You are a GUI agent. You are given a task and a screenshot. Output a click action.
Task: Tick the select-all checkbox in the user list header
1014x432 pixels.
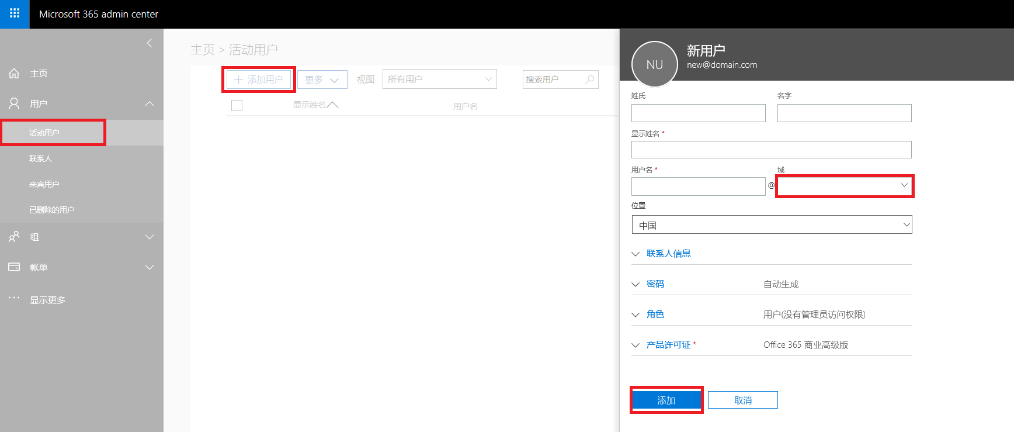tap(237, 106)
